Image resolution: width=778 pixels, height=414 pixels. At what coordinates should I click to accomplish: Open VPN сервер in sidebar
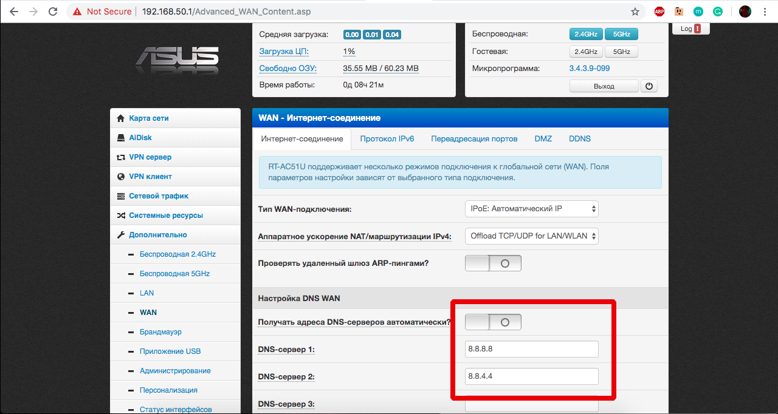(150, 157)
